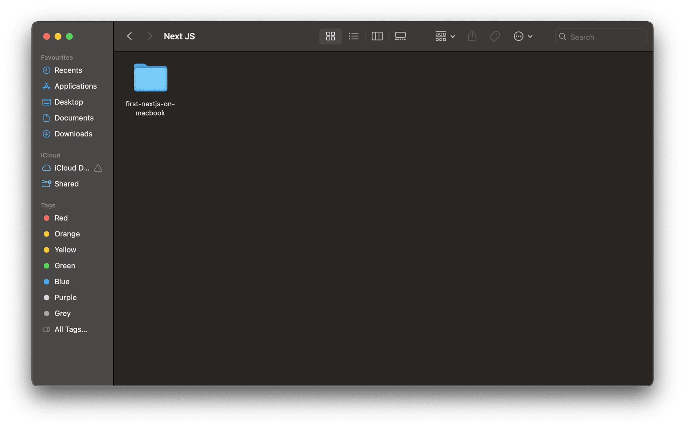Open the Group By dropdown
Image resolution: width=685 pixels, height=428 pixels.
[445, 36]
